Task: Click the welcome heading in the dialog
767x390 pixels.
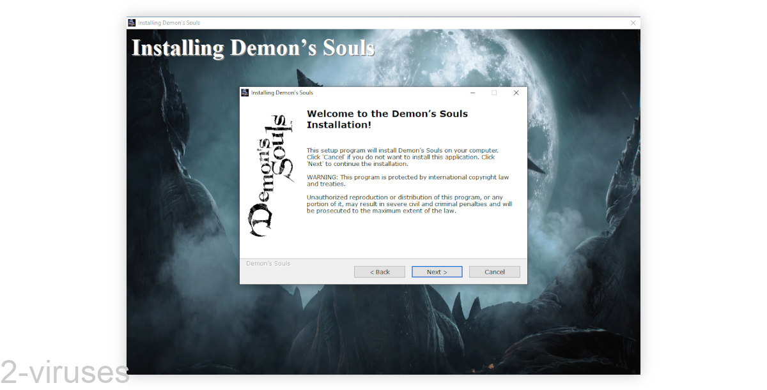Action: point(387,119)
